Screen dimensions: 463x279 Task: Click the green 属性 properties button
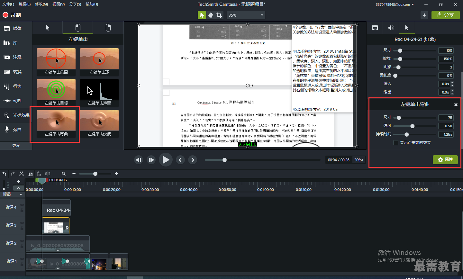click(445, 159)
